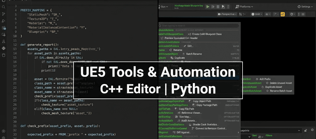
Task: Click "def check_prefix" line in code
Action: 60,126
